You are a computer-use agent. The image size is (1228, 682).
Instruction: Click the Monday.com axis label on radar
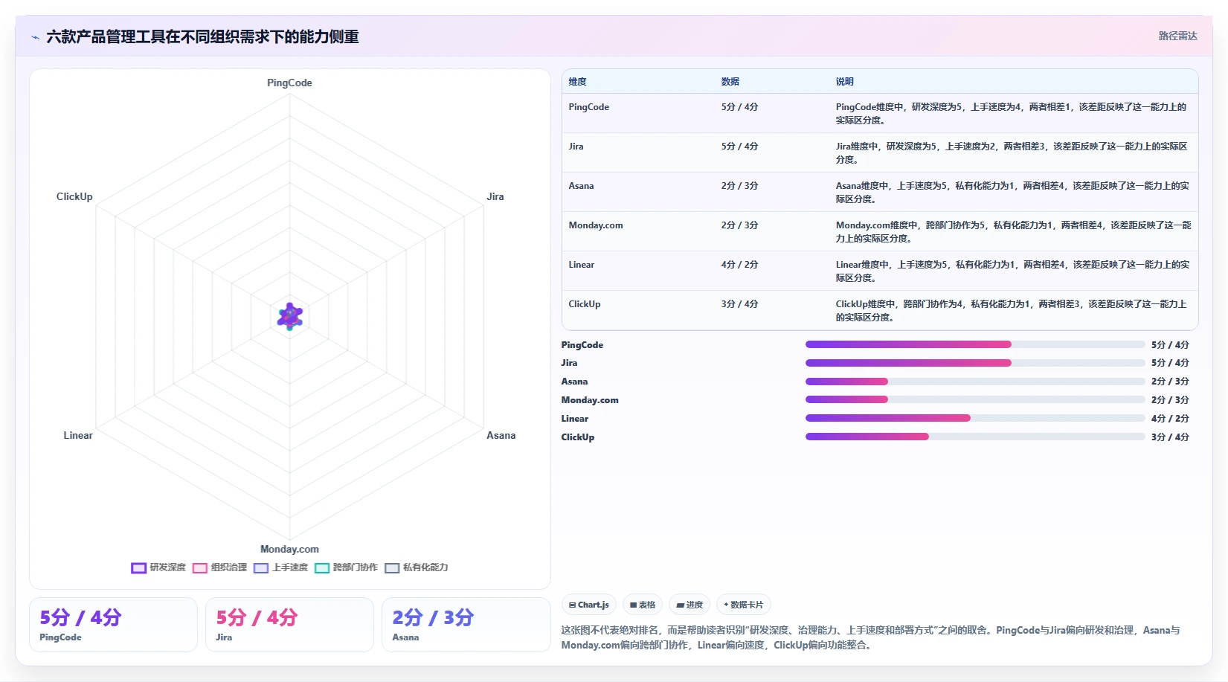[289, 549]
